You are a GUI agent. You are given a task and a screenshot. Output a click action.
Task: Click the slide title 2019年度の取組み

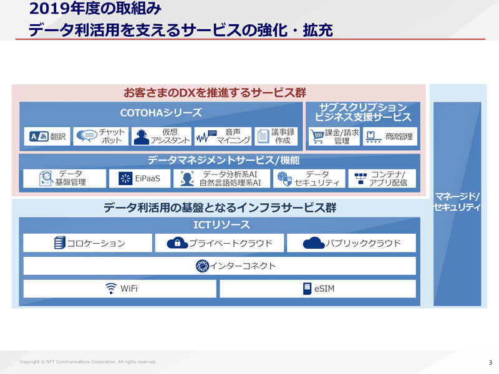pos(95,9)
